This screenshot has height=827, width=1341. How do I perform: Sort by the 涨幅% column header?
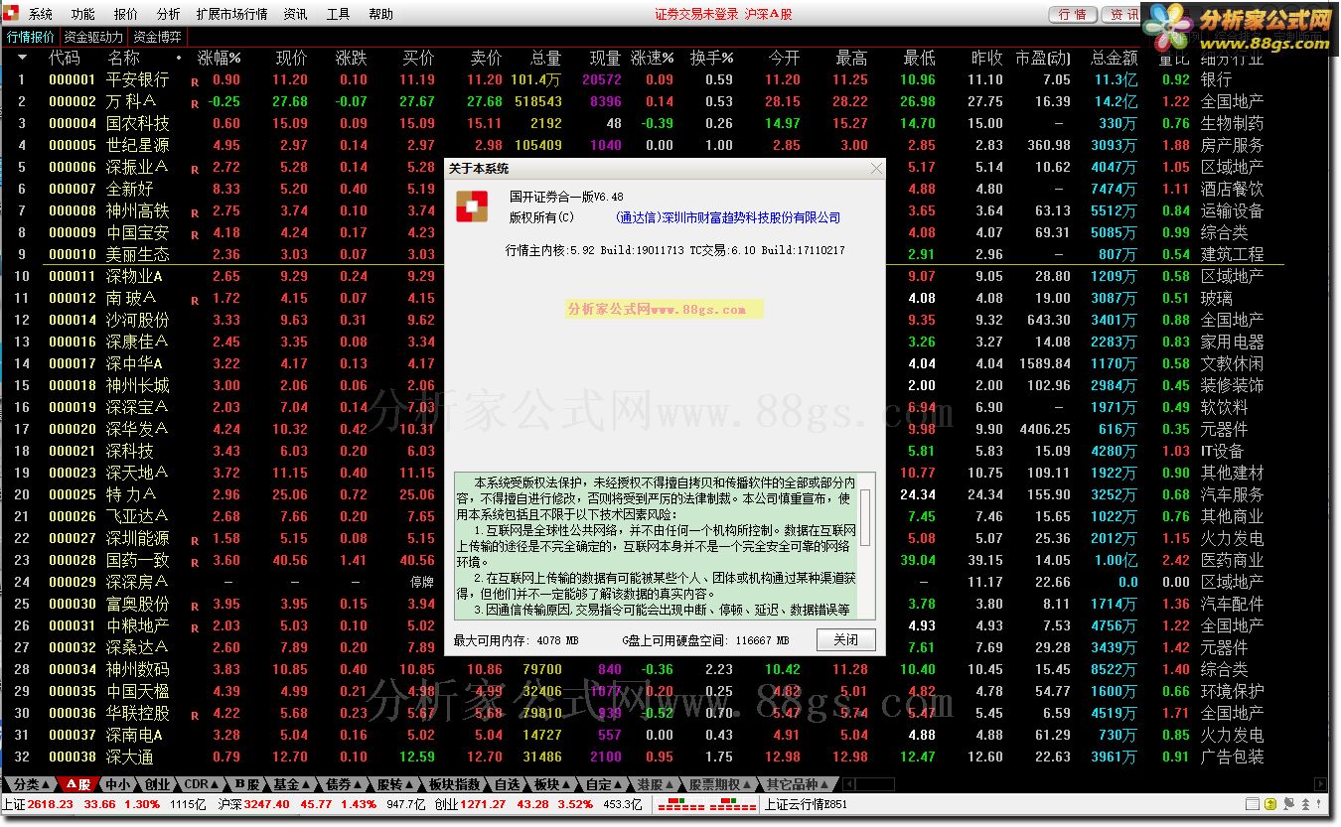coord(220,58)
